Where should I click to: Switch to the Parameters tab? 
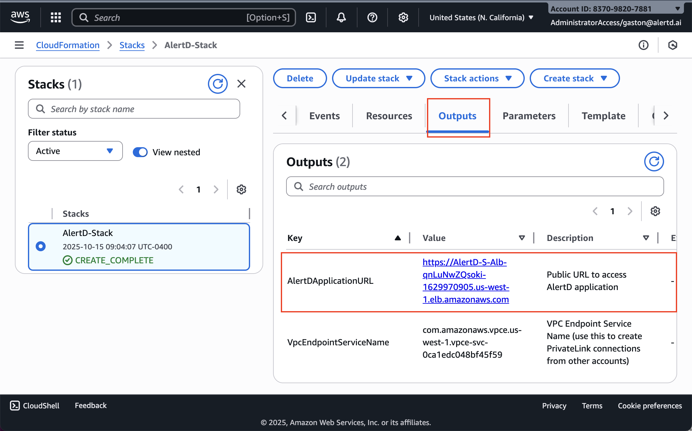(528, 116)
